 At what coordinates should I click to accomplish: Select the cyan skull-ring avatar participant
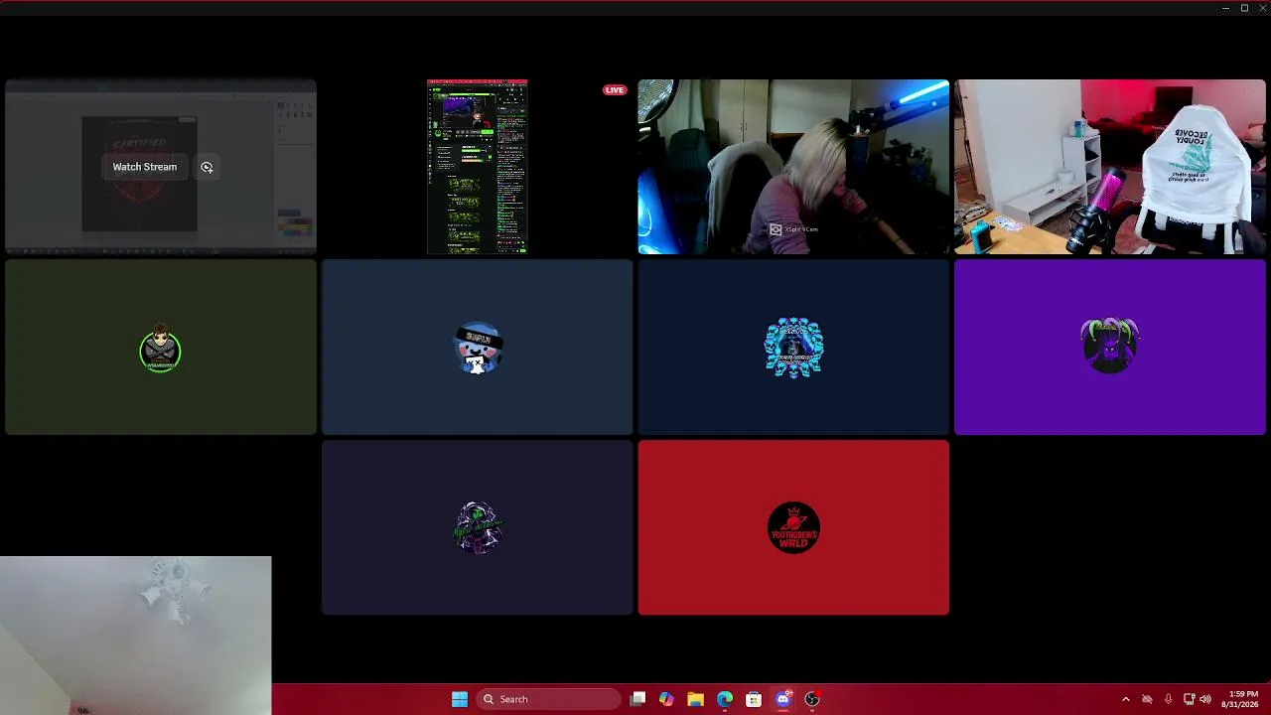(793, 348)
